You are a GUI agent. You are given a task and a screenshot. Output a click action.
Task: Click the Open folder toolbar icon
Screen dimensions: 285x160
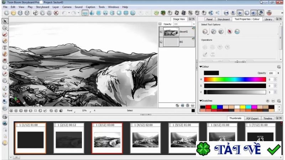point(13,13)
